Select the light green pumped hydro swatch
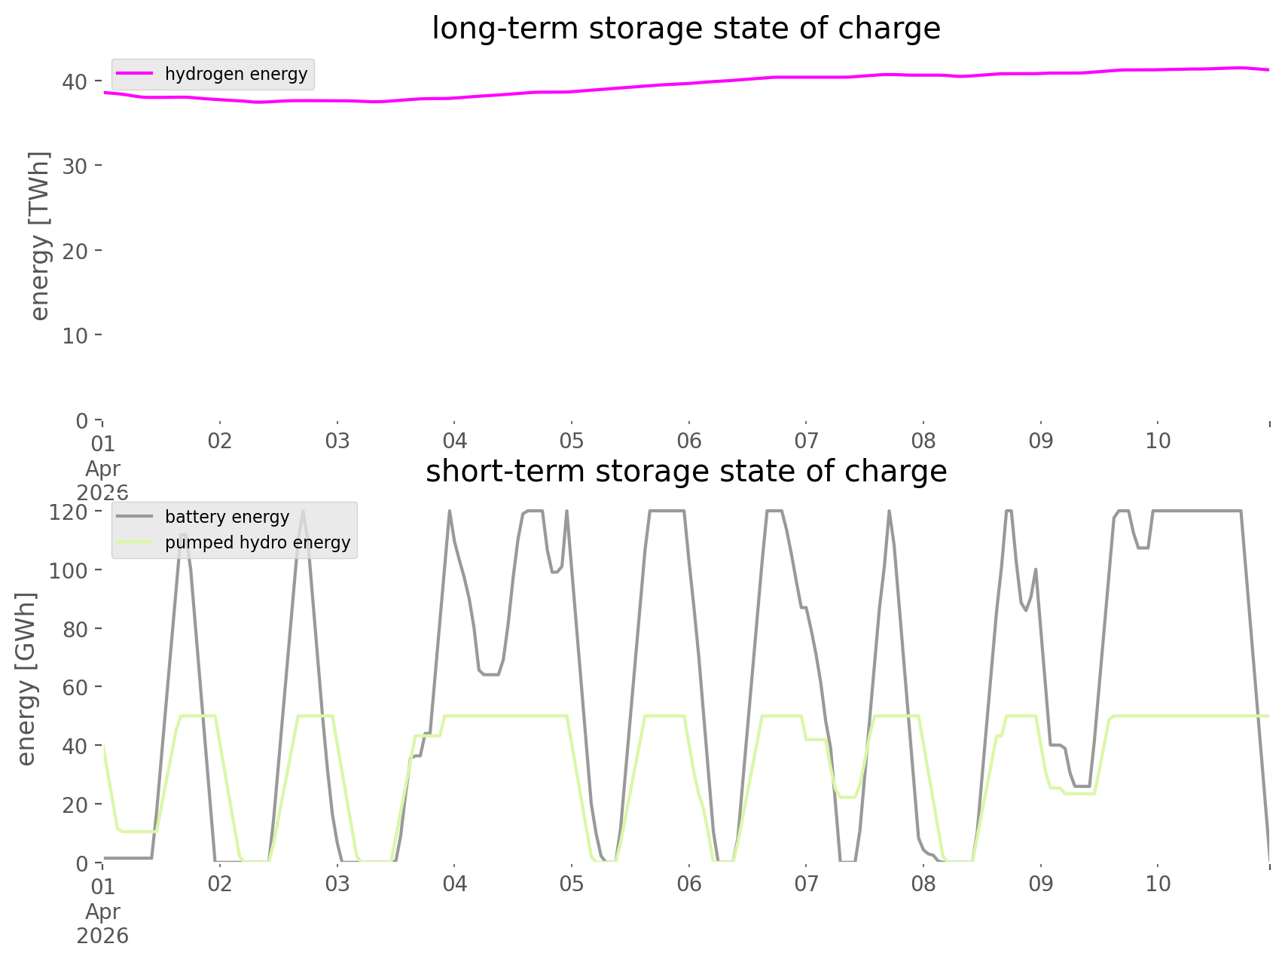Image resolution: width=1285 pixels, height=962 pixels. click(x=136, y=542)
